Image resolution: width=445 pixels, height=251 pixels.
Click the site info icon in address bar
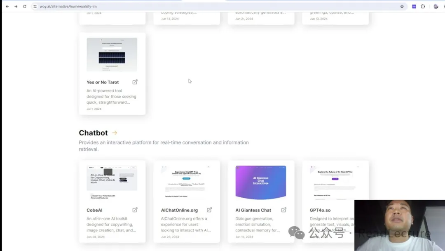click(35, 7)
